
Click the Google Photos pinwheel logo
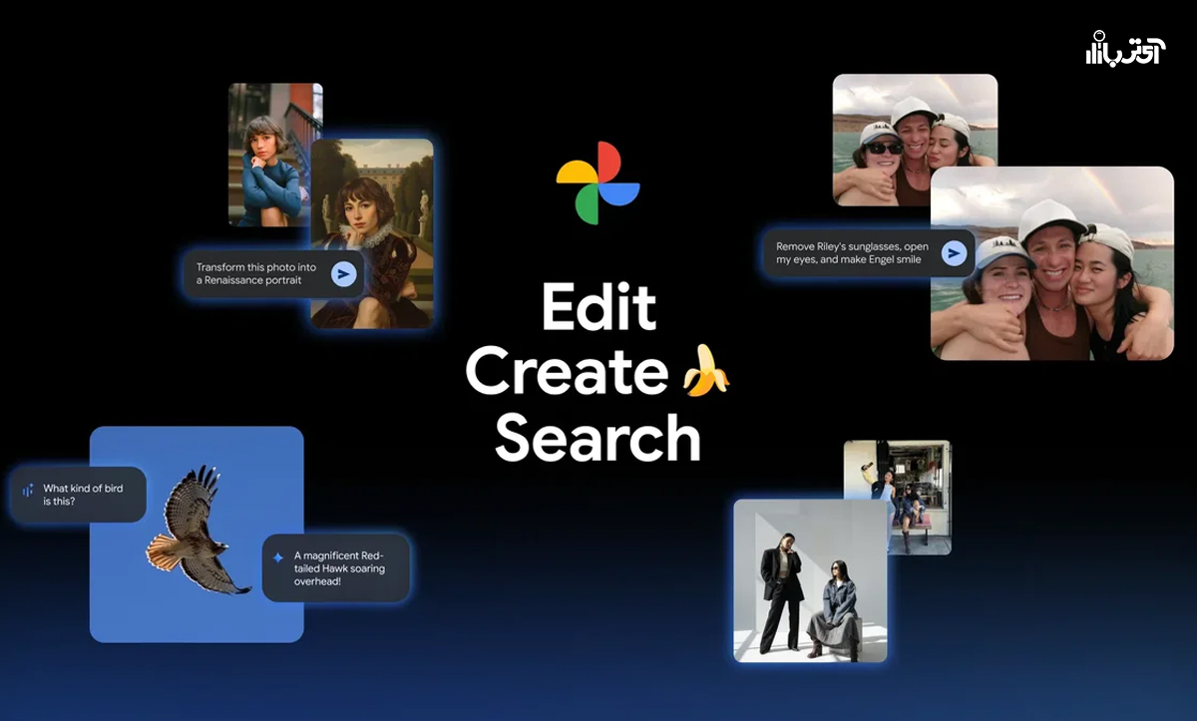click(x=598, y=183)
